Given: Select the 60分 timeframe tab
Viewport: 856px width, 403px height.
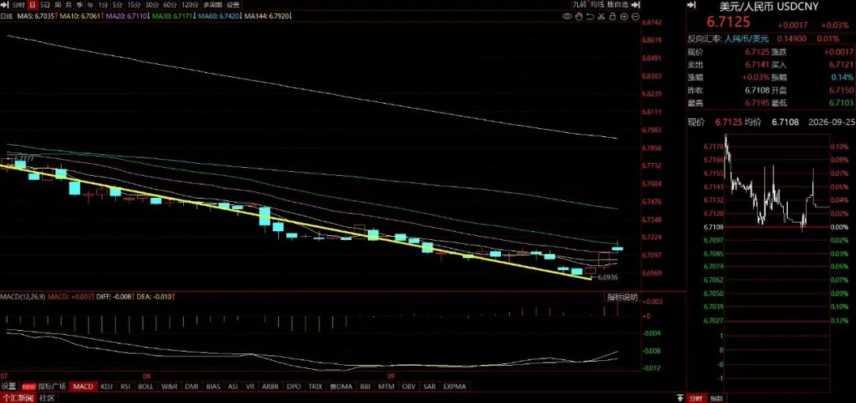Looking at the screenshot, I should pyautogui.click(x=170, y=5).
